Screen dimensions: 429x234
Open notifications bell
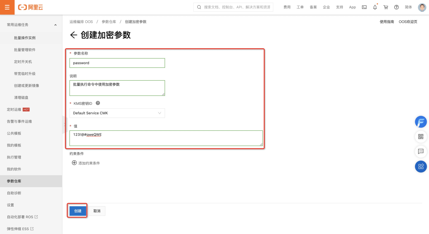[x=375, y=7]
